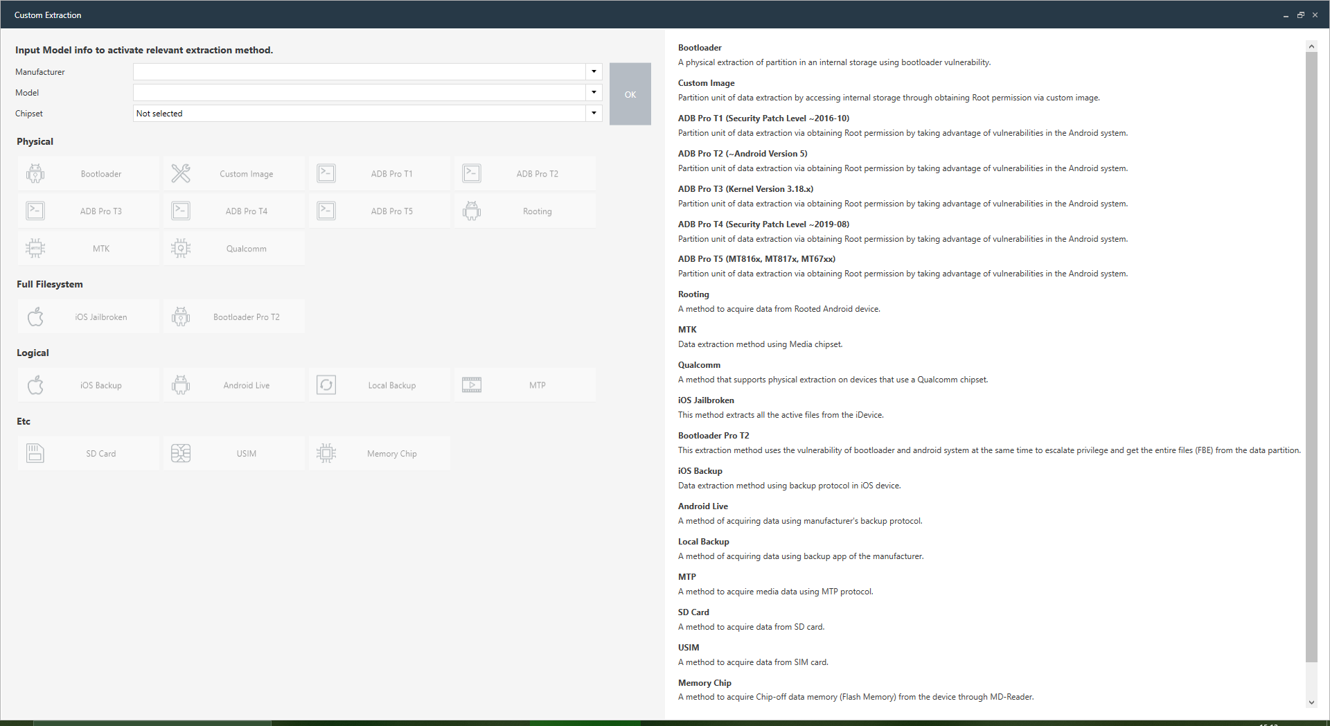Click the 'Rooting' description heading
This screenshot has height=726, width=1330.
693,294
